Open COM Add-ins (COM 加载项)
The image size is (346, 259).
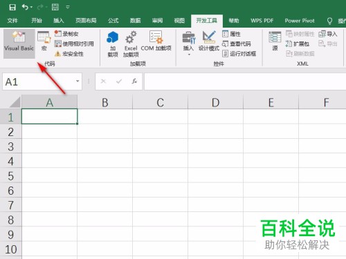click(x=156, y=41)
